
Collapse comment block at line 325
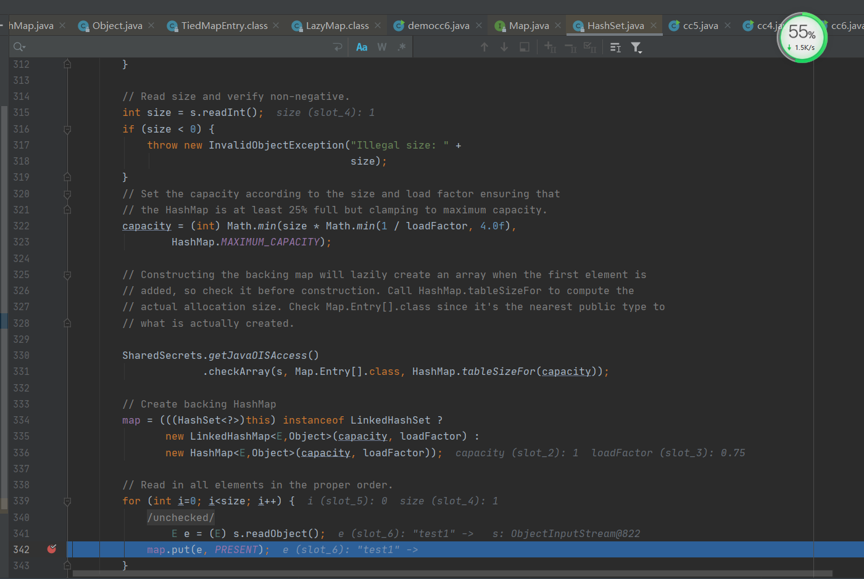pyautogui.click(x=67, y=274)
